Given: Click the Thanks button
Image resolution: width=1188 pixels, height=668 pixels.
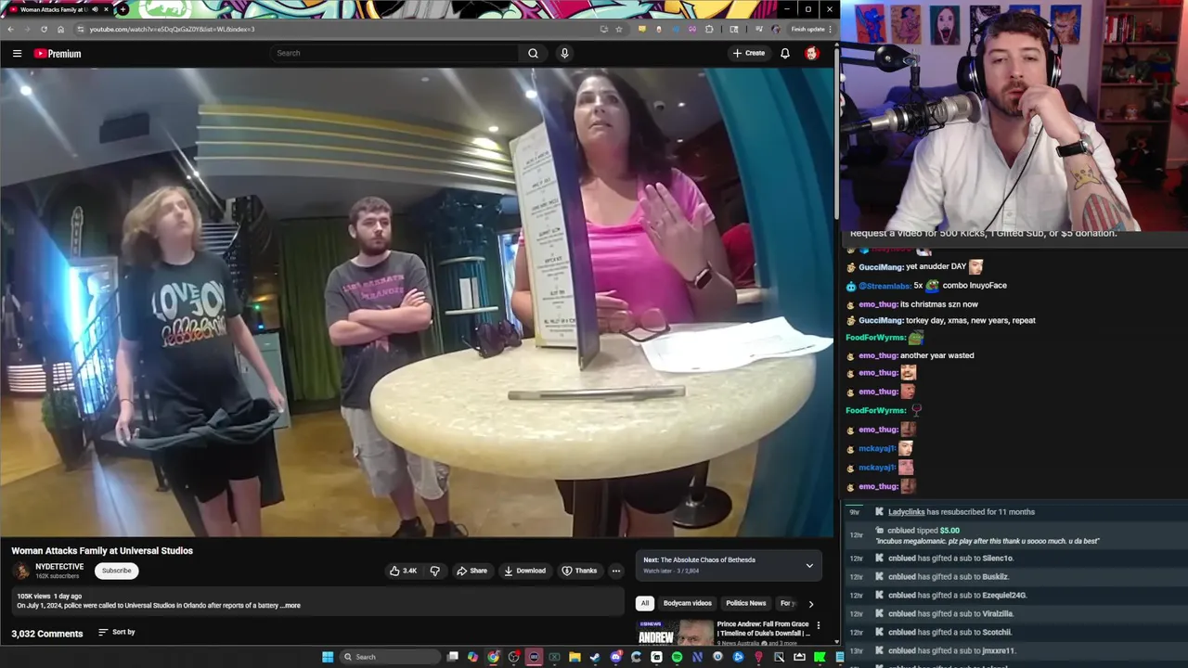Looking at the screenshot, I should (x=579, y=571).
